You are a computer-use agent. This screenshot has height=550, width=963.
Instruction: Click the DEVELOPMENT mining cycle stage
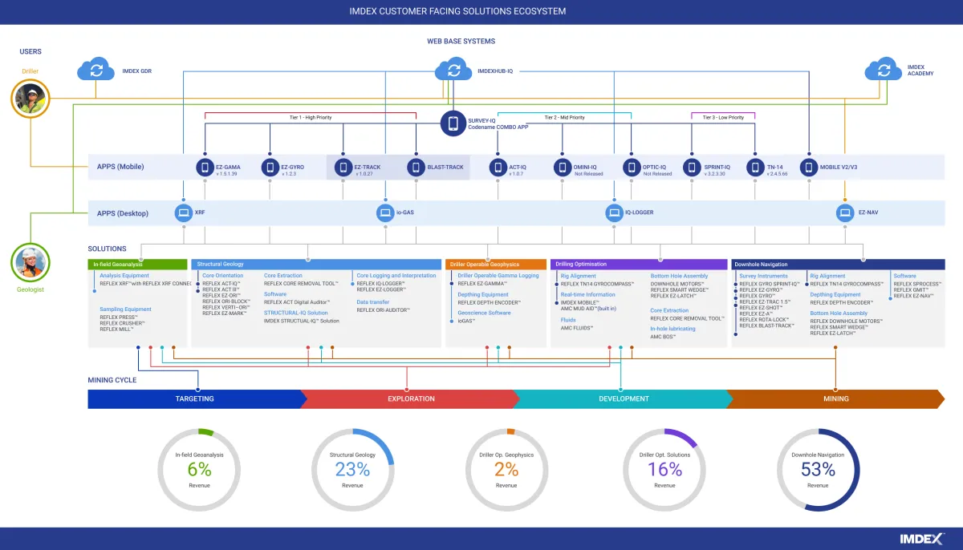click(x=624, y=398)
